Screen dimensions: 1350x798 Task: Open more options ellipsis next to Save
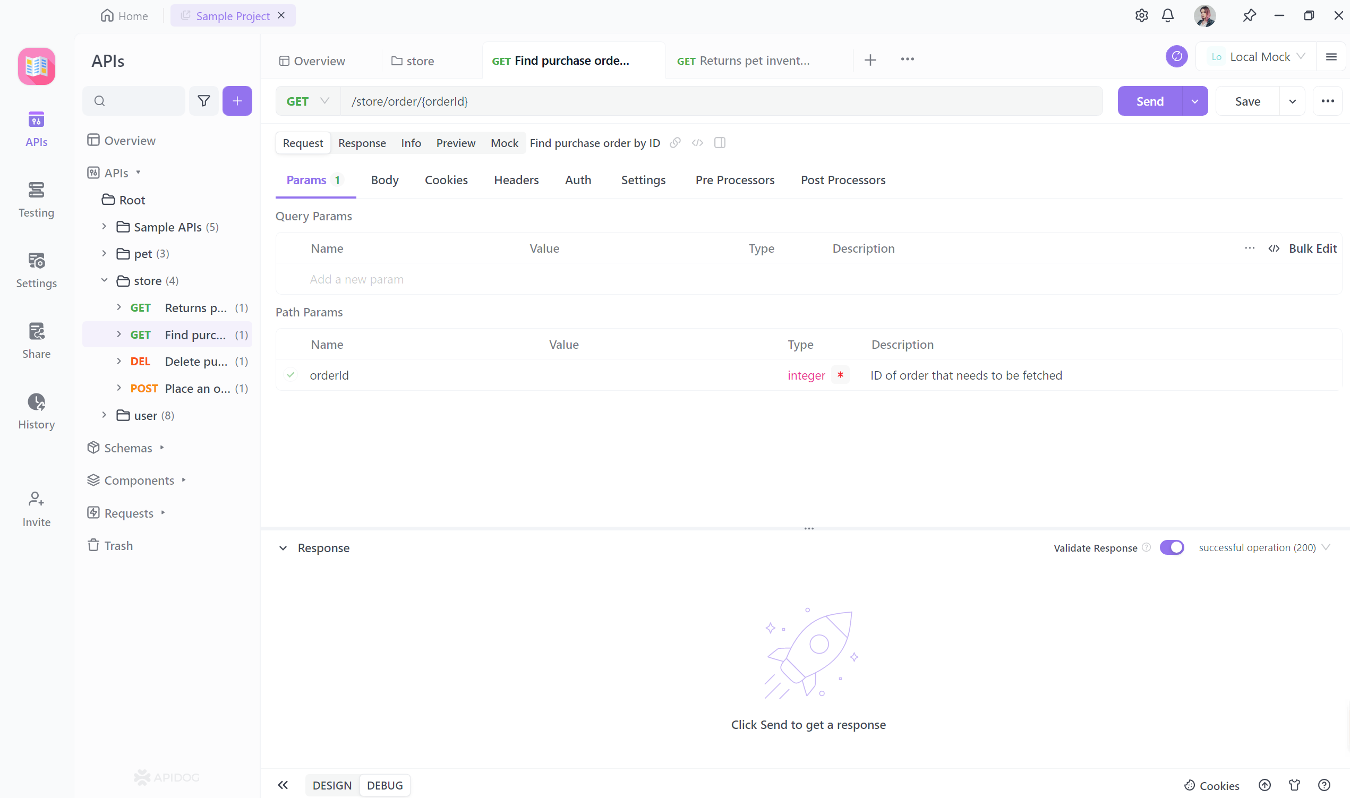tap(1327, 100)
